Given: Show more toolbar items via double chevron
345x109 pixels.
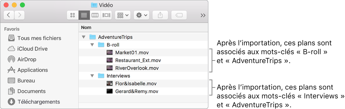Looking at the screenshot, I should click(x=203, y=15).
